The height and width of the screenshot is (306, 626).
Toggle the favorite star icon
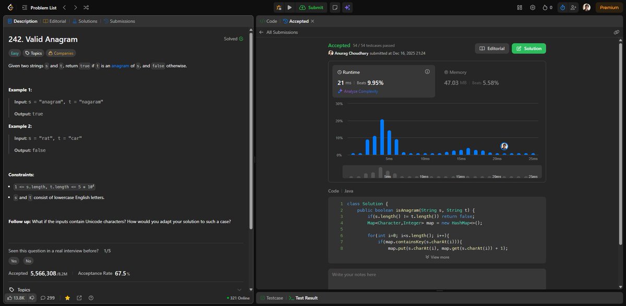[x=67, y=298]
